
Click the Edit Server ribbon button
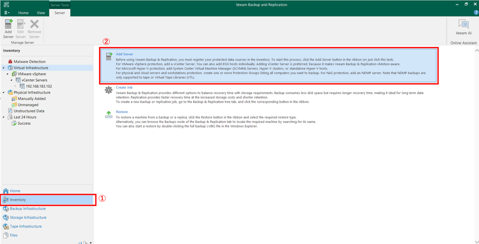[21, 29]
